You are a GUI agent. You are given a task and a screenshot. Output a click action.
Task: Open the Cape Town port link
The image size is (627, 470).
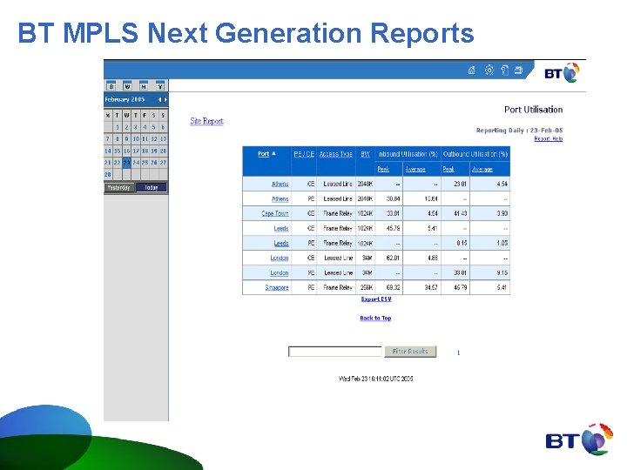point(275,213)
